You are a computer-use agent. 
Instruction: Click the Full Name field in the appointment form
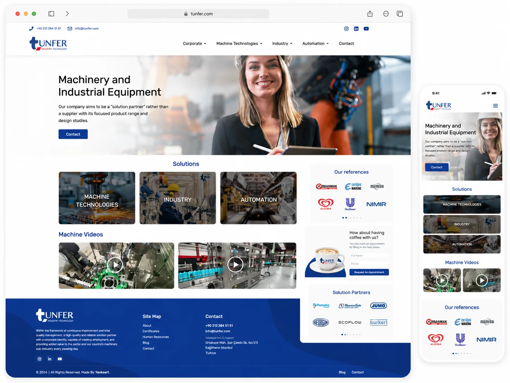point(369,256)
